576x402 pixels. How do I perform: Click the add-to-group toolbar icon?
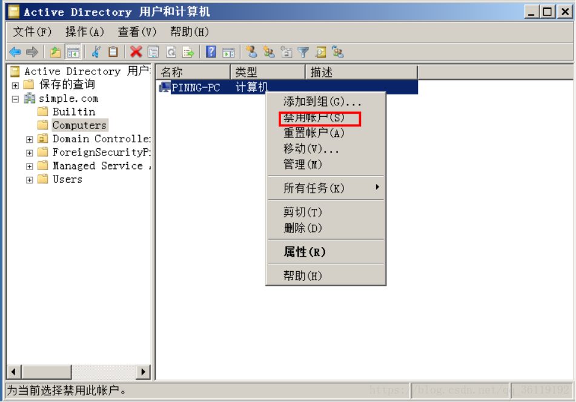(337, 52)
